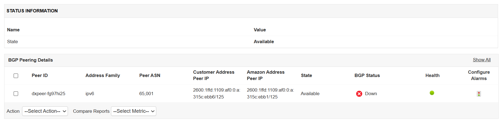Screen dimensions: 500x121
Task: Select the BGP Status column header
Action: (x=367, y=75)
